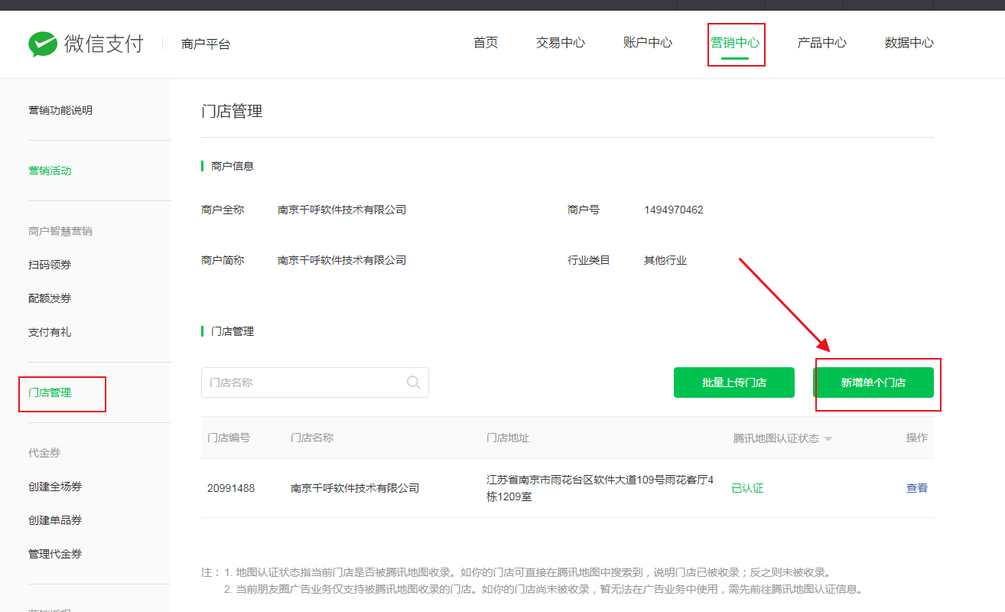This screenshot has width=1005, height=612.
Task: Click the 商户全称 value 南京千呼软件技术有限公司
Action: click(342, 210)
